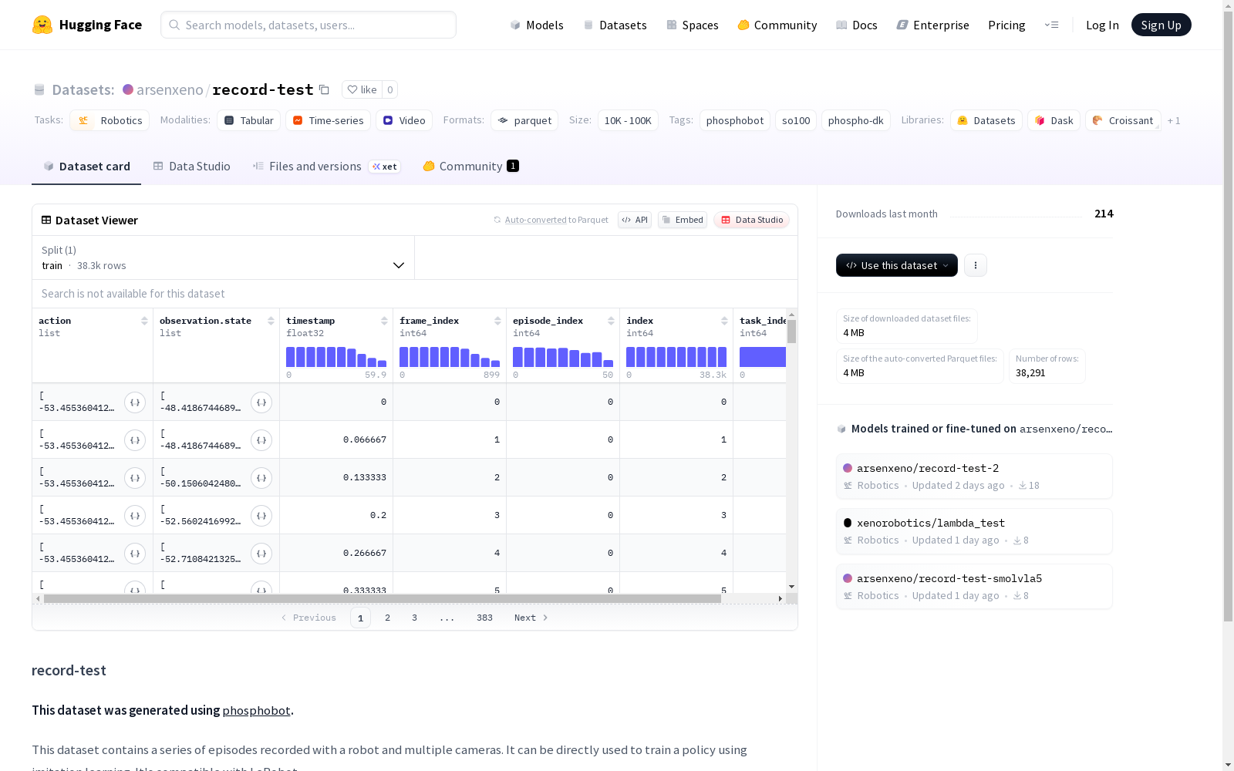Sort by the frame_index column
This screenshot has width=1234, height=771.
[x=497, y=321]
